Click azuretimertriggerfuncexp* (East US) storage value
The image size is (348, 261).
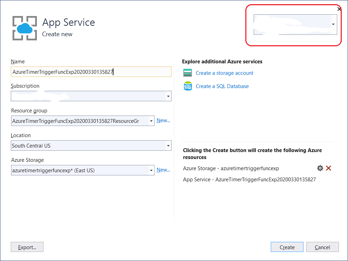(53, 171)
